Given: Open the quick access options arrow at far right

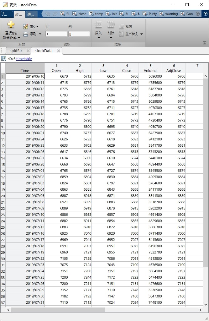Looking at the screenshot, I should click(206, 14).
